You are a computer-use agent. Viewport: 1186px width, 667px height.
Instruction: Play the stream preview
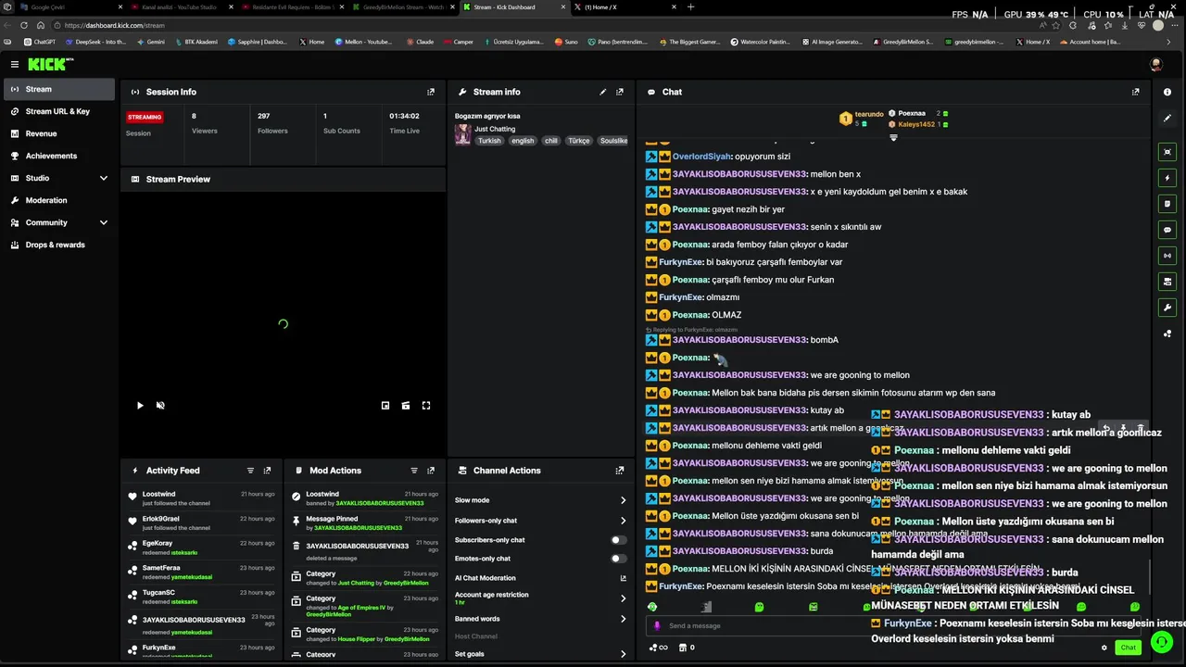140,405
